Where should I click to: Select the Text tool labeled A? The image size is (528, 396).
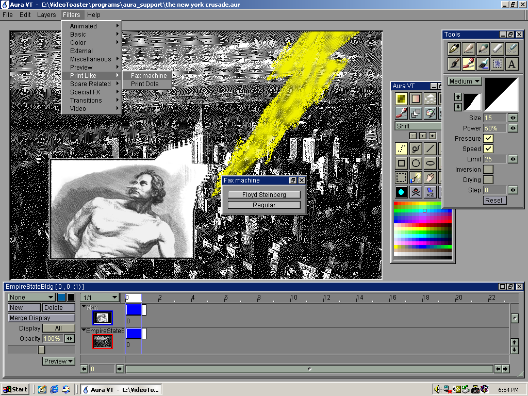pyautogui.click(x=512, y=63)
